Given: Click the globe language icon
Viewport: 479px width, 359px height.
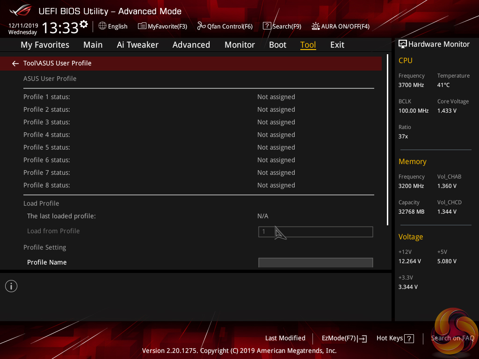Looking at the screenshot, I should point(102,26).
